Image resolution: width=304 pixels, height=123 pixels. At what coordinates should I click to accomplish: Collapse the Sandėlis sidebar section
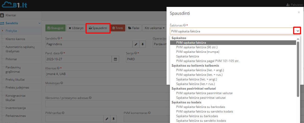(40, 23)
